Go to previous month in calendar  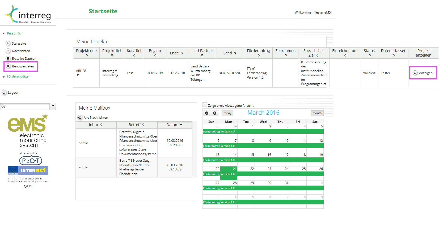[x=207, y=113]
